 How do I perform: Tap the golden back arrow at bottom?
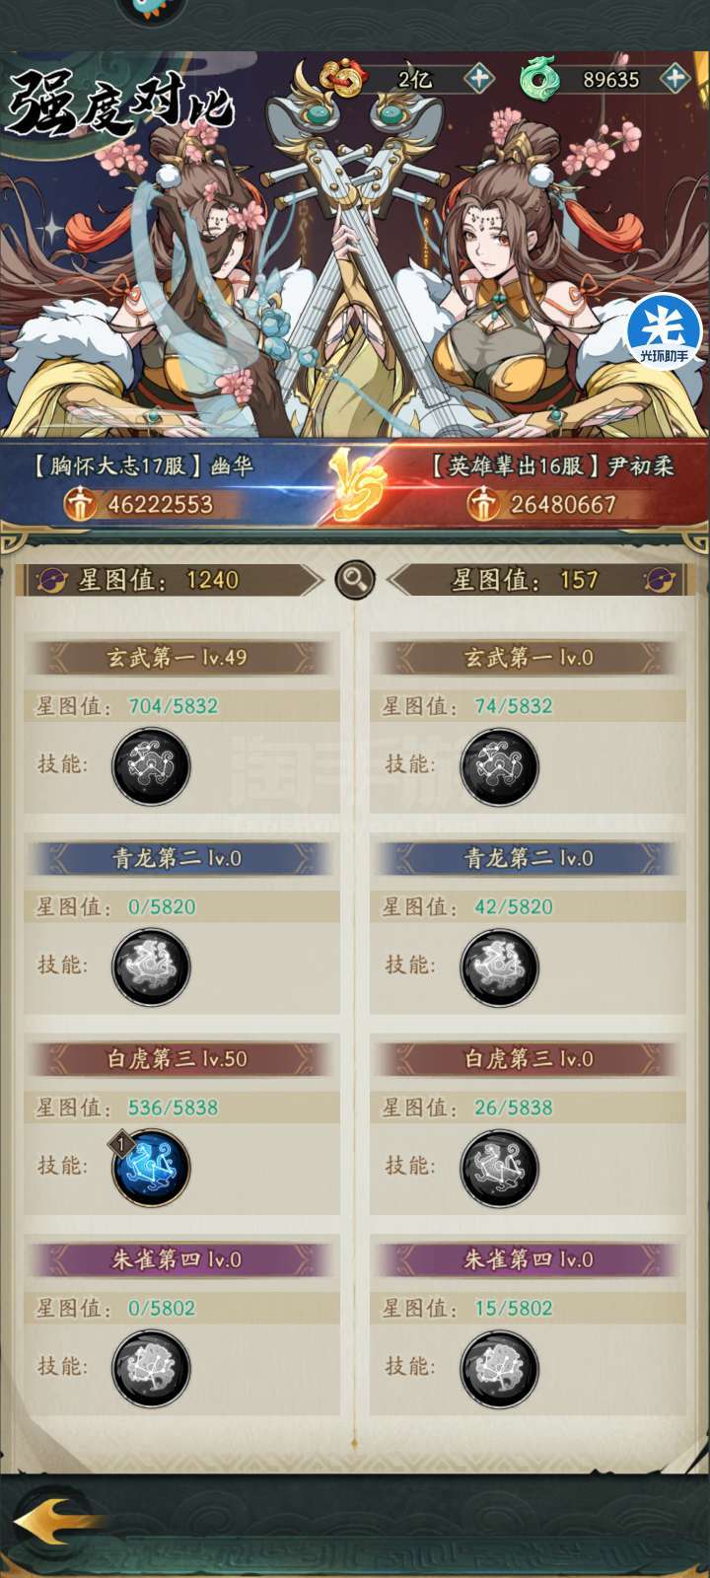pos(49,1522)
